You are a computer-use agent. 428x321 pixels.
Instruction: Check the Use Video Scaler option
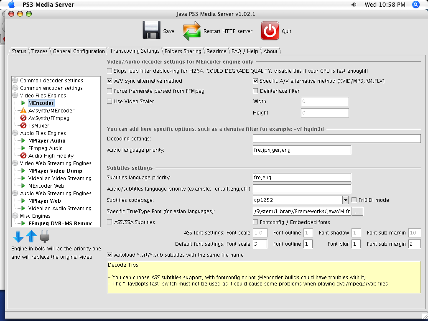pos(110,101)
